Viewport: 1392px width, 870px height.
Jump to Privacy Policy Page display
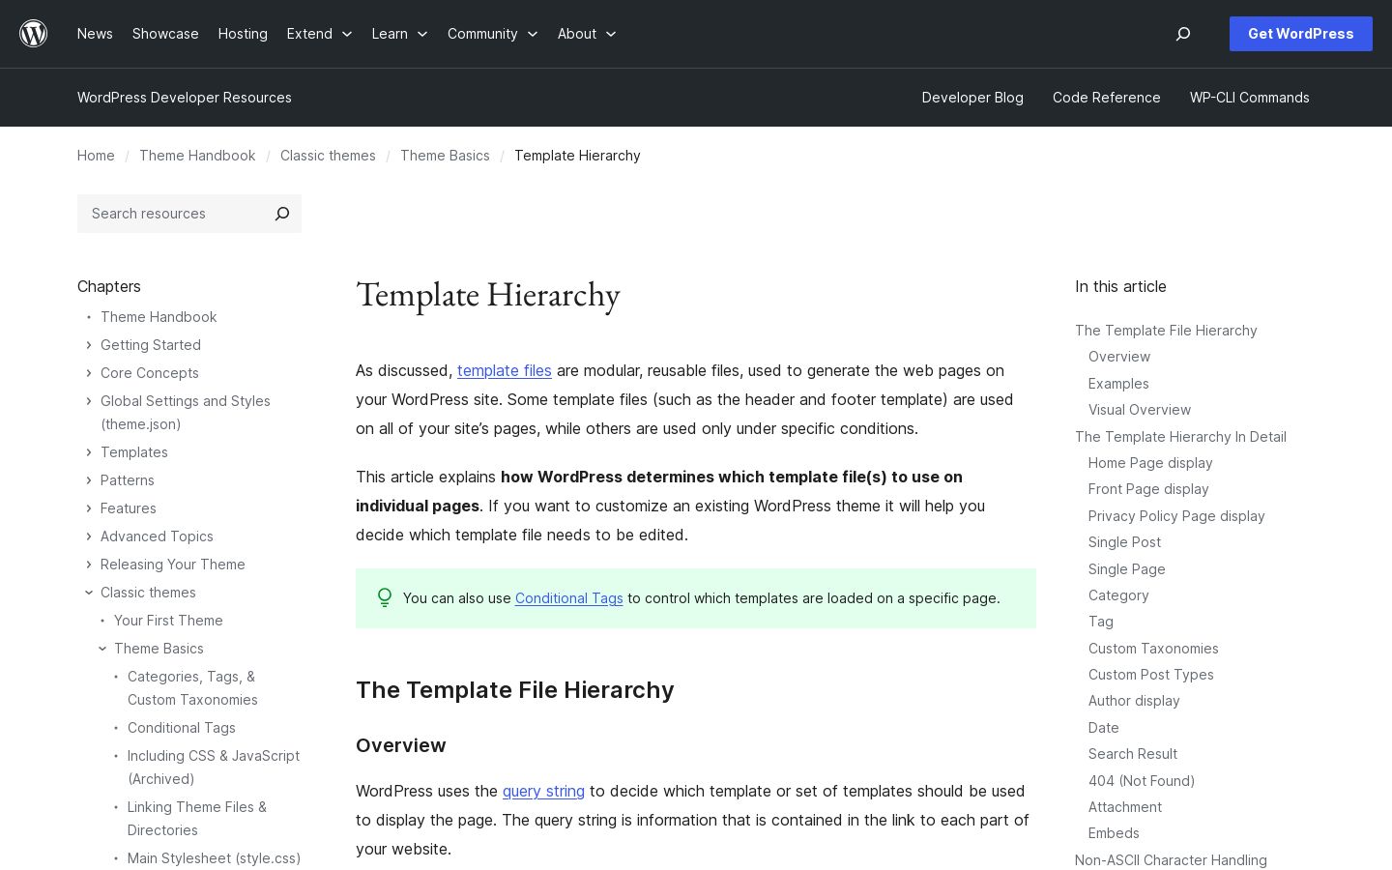point(1176,516)
